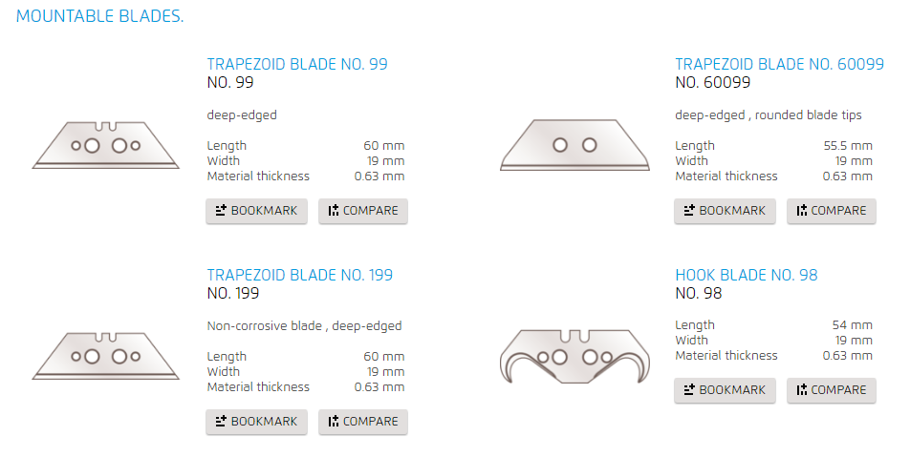Bookmark the Trapezoid Blade No. 199
The height and width of the screenshot is (457, 910).
[256, 422]
